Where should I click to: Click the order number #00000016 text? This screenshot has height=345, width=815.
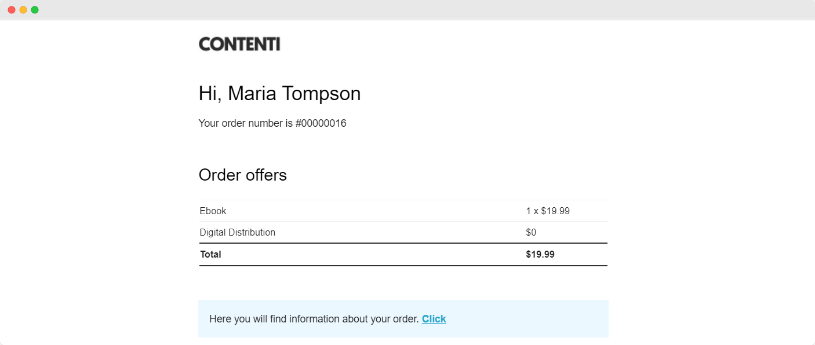(321, 123)
